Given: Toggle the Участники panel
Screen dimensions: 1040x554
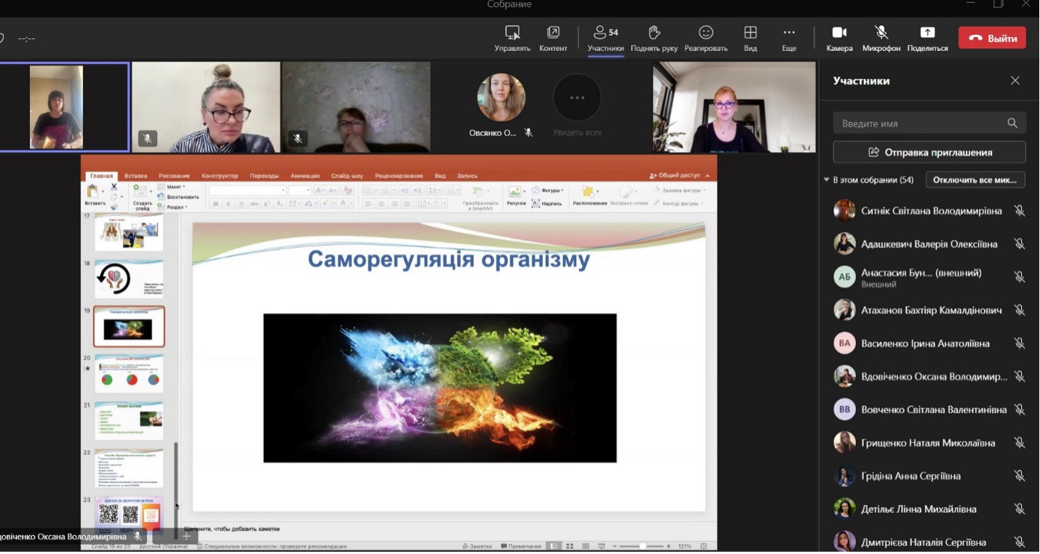Looking at the screenshot, I should (605, 33).
